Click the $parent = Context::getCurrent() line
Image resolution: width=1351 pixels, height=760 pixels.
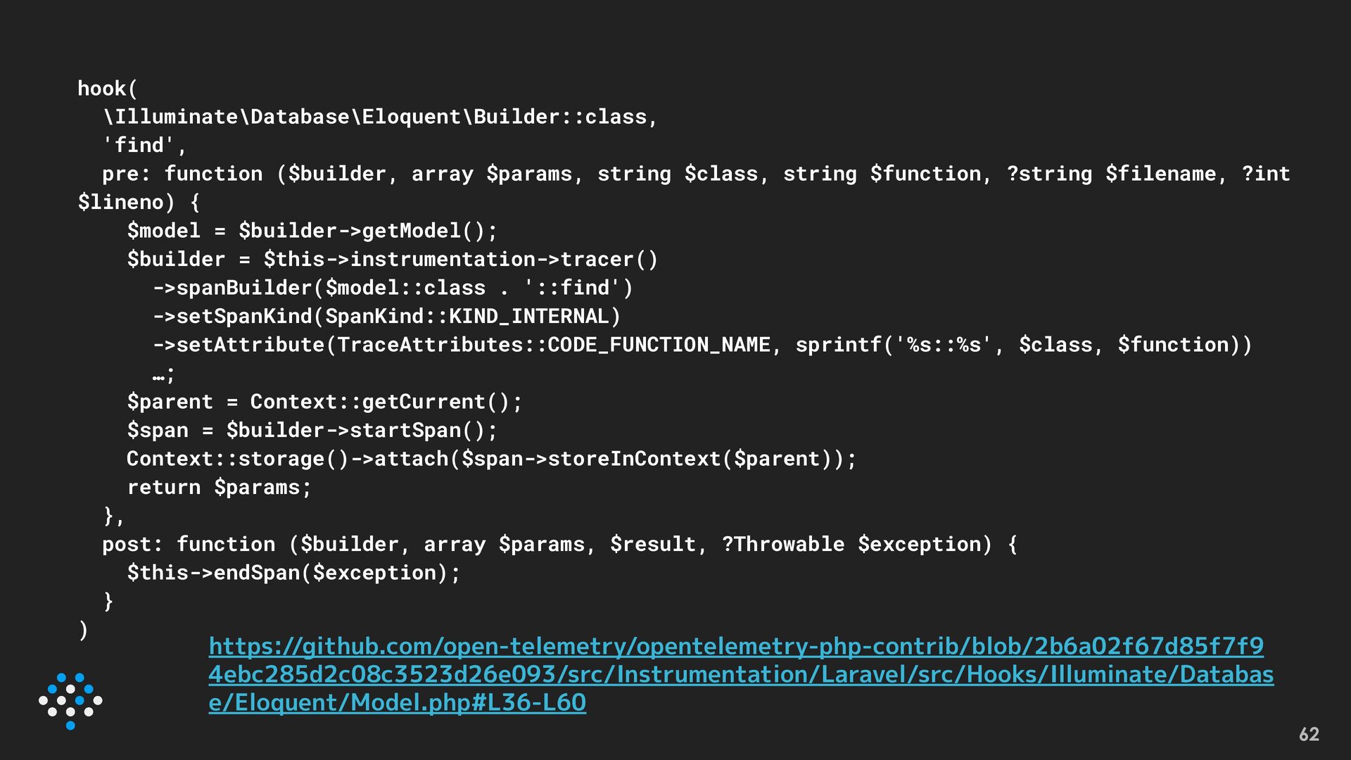(324, 402)
